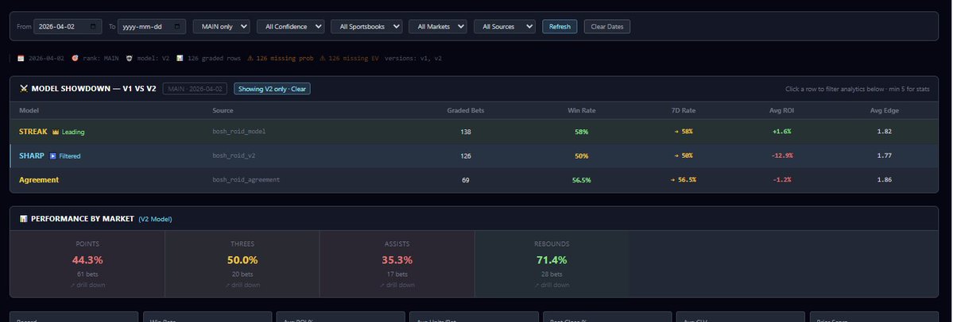Click the 138 graded bets value
The width and height of the screenshot is (953, 322).
[466, 132]
